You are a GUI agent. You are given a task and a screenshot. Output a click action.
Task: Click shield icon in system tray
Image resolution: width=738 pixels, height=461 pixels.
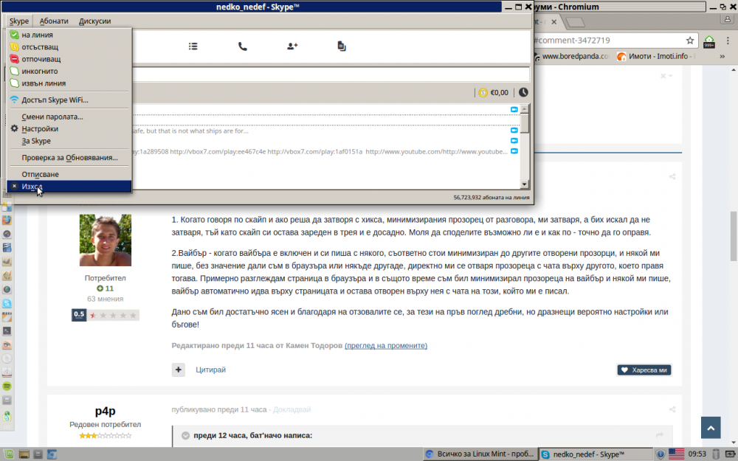661,454
